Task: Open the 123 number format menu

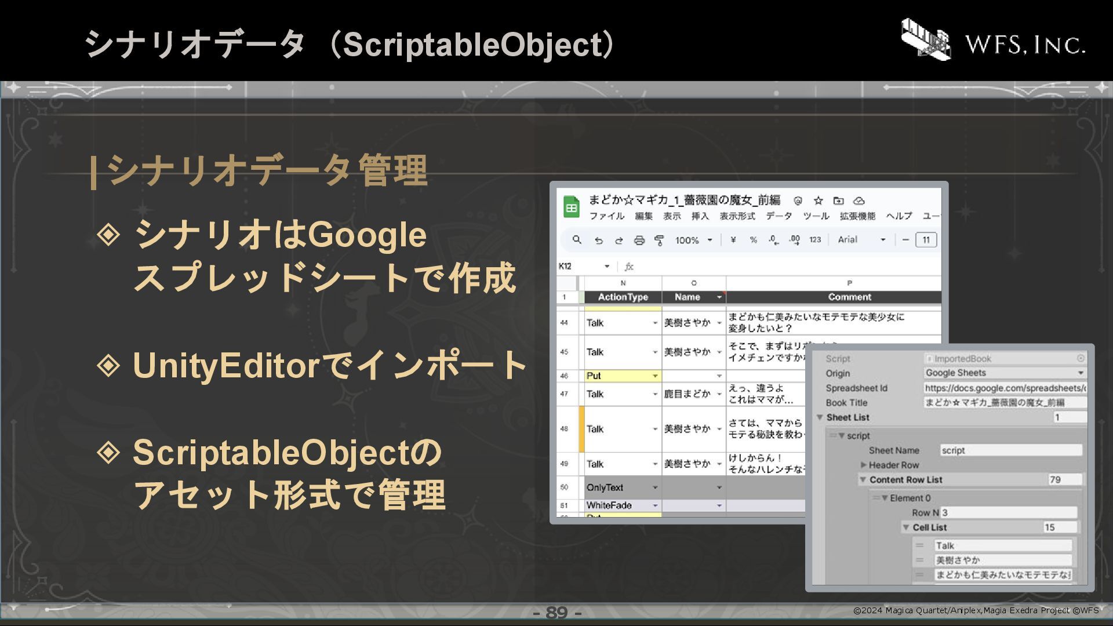Action: [815, 239]
